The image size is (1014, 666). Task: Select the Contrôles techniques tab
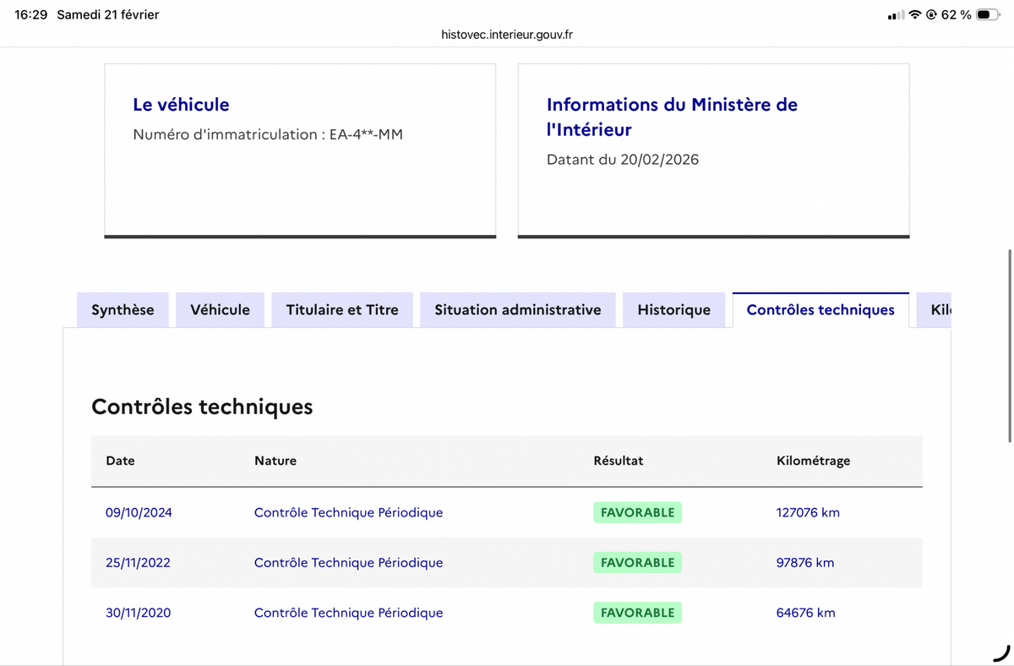coord(820,310)
